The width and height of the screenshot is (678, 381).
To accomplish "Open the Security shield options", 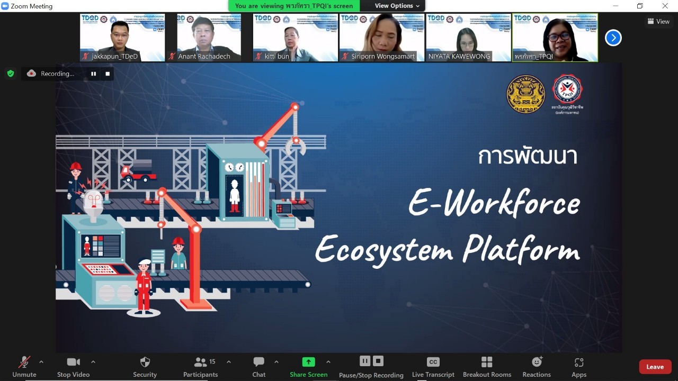I will tap(145, 366).
